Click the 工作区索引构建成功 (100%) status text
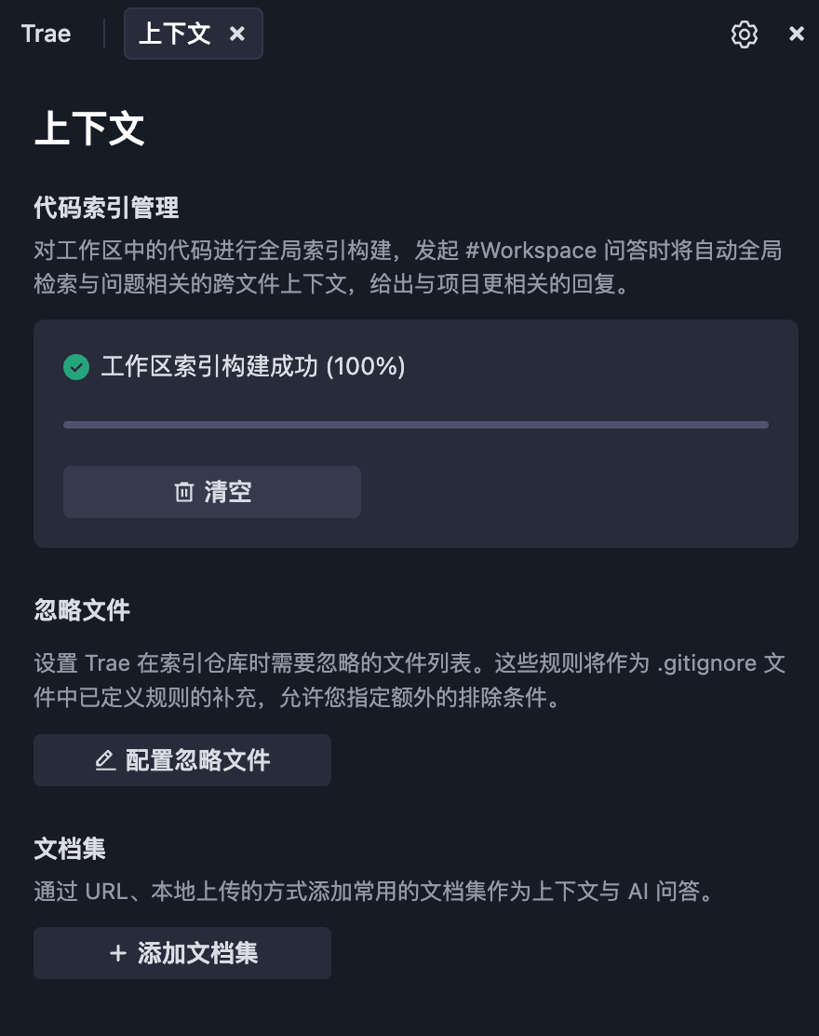The width and height of the screenshot is (819, 1036). (252, 367)
